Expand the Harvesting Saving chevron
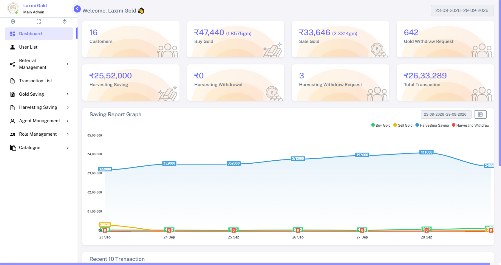Screen dimensions: 501x265 click(x=68, y=108)
